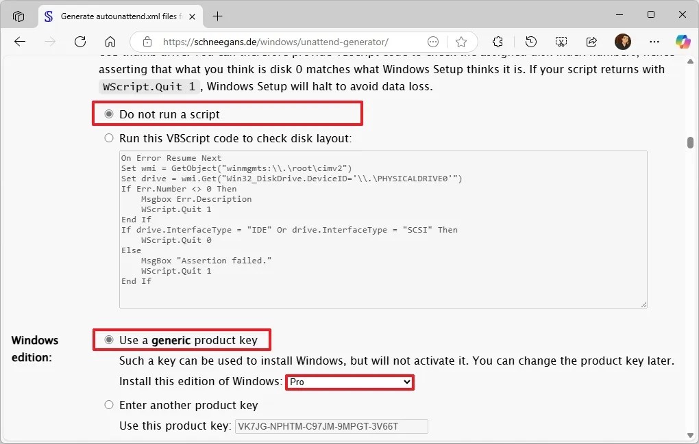Open the Extensions menu
699x444 pixels.
(x=498, y=42)
